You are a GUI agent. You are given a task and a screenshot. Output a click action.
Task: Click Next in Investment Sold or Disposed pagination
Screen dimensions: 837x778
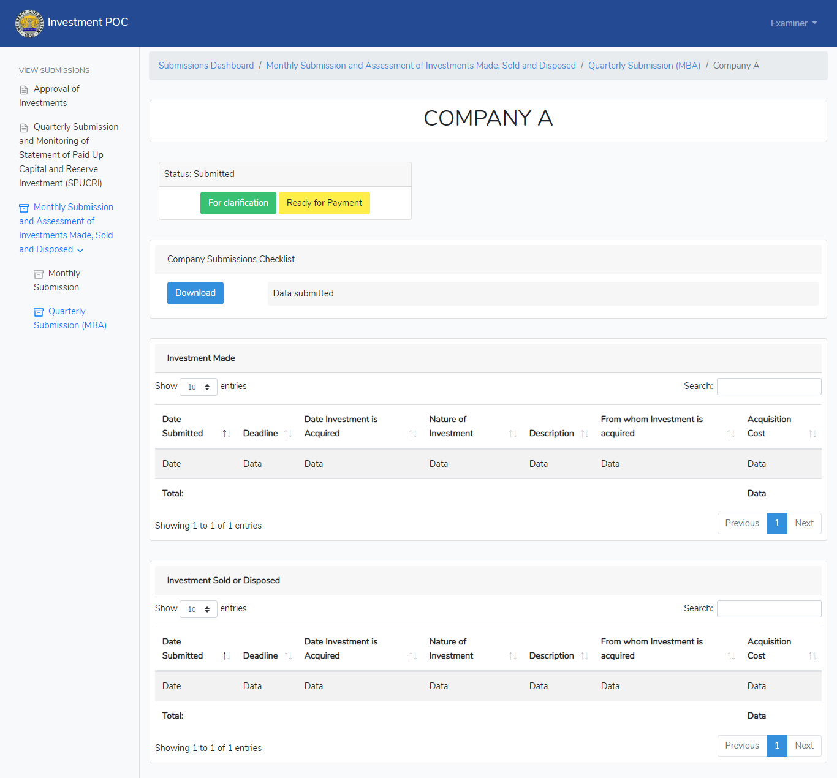[804, 746]
